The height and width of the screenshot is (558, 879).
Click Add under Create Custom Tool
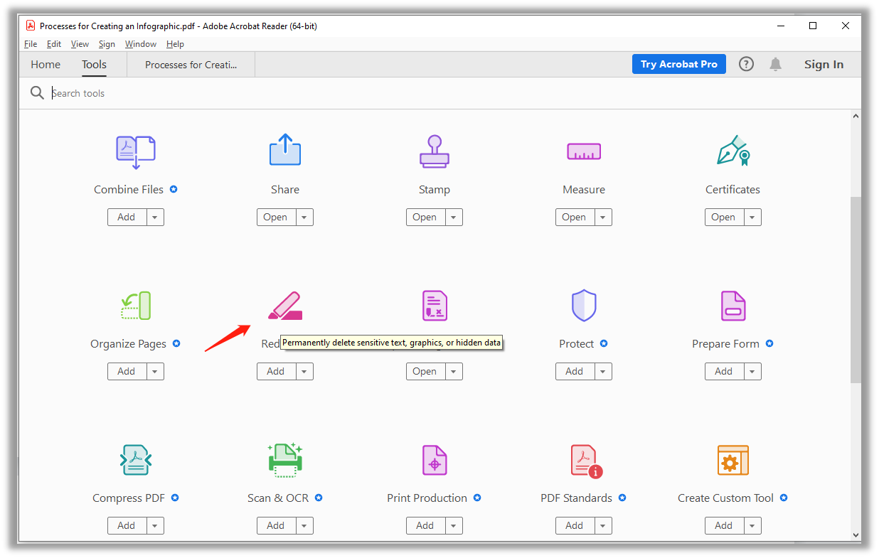tap(724, 526)
